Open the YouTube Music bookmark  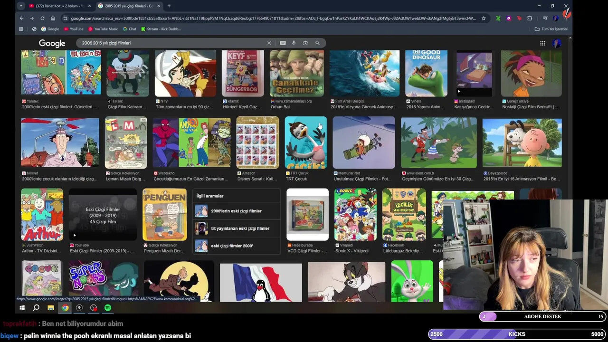103,29
